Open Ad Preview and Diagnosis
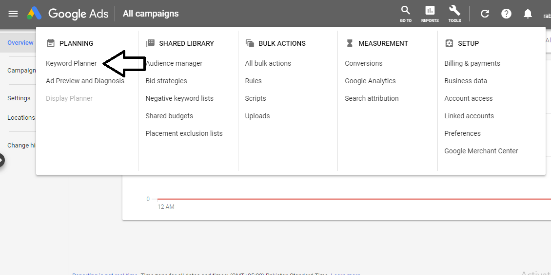 (85, 81)
